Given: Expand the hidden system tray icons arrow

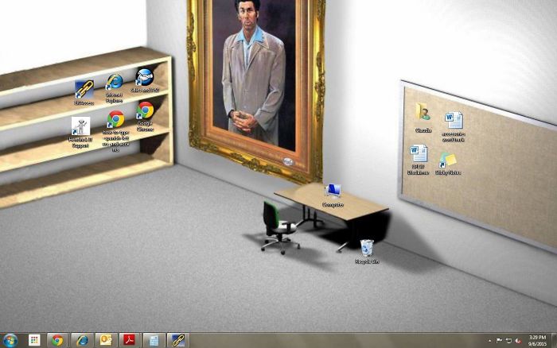Looking at the screenshot, I should point(489,340).
